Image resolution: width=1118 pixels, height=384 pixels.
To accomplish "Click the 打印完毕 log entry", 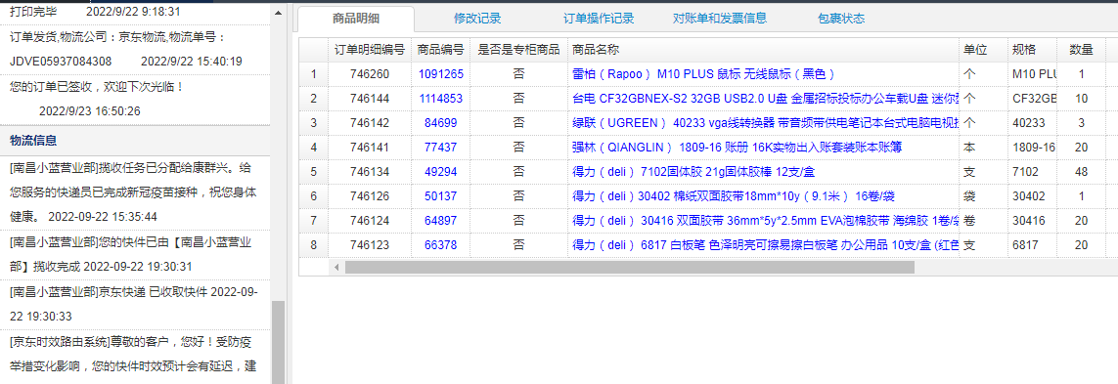I will (x=136, y=12).
